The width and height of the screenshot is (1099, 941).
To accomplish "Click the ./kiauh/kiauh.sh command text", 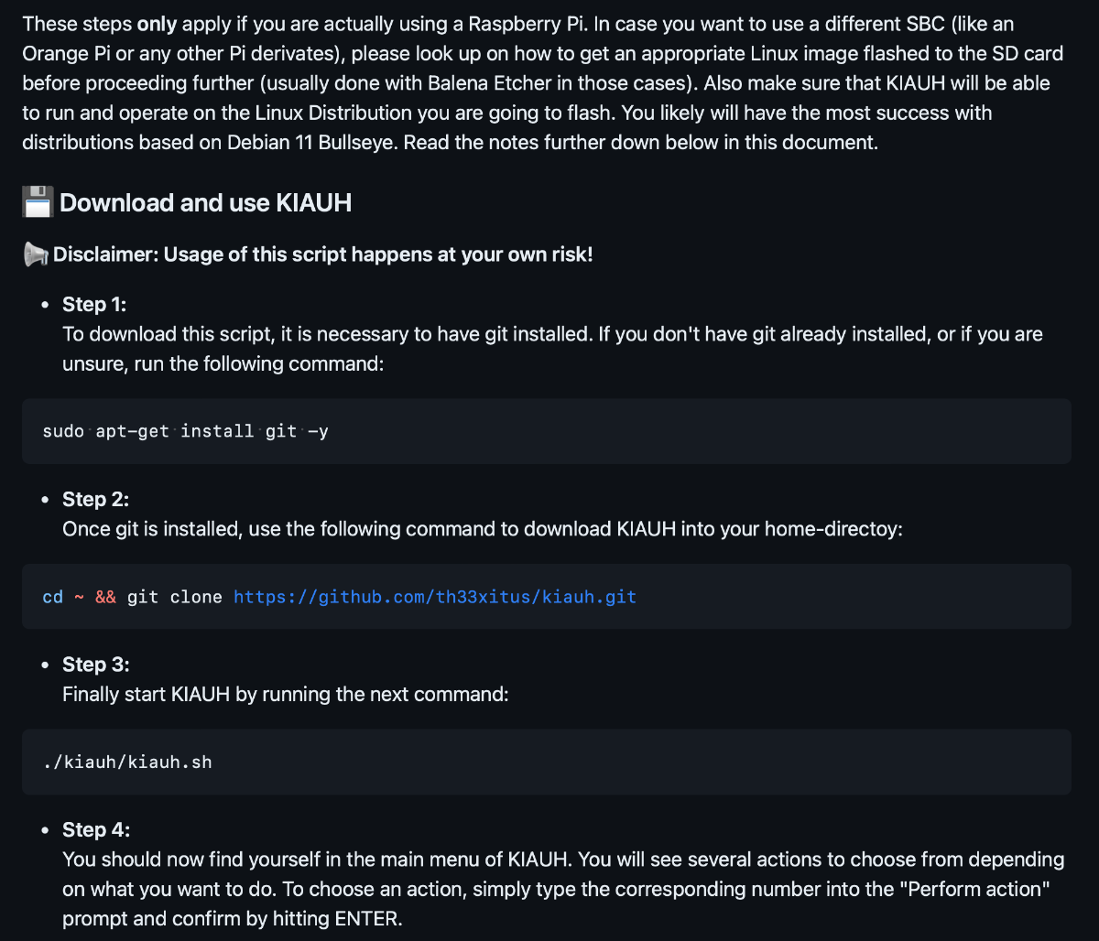I will point(127,762).
